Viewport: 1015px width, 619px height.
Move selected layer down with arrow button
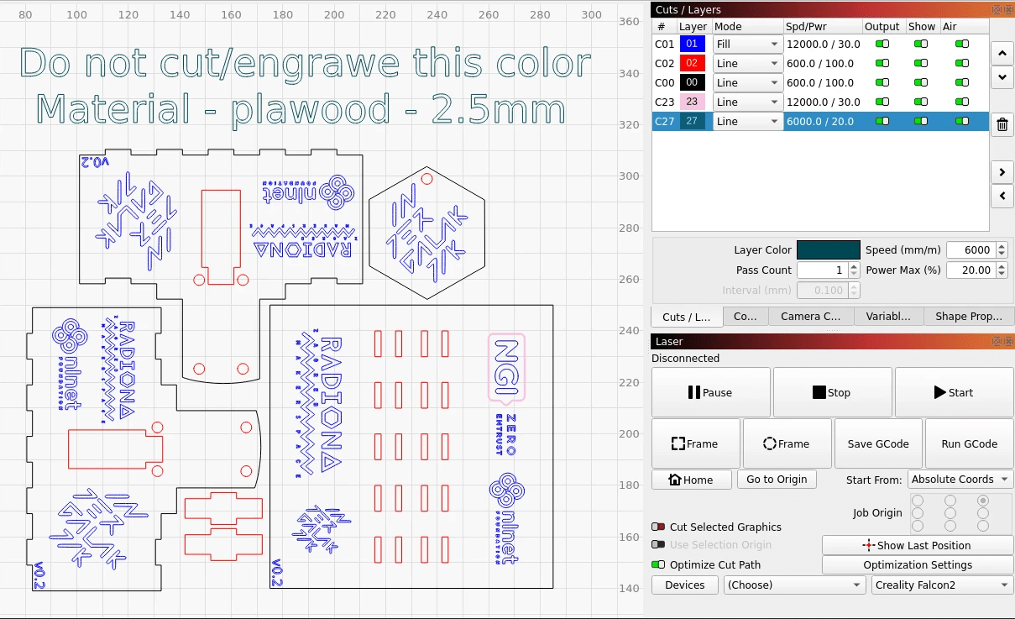[1002, 76]
